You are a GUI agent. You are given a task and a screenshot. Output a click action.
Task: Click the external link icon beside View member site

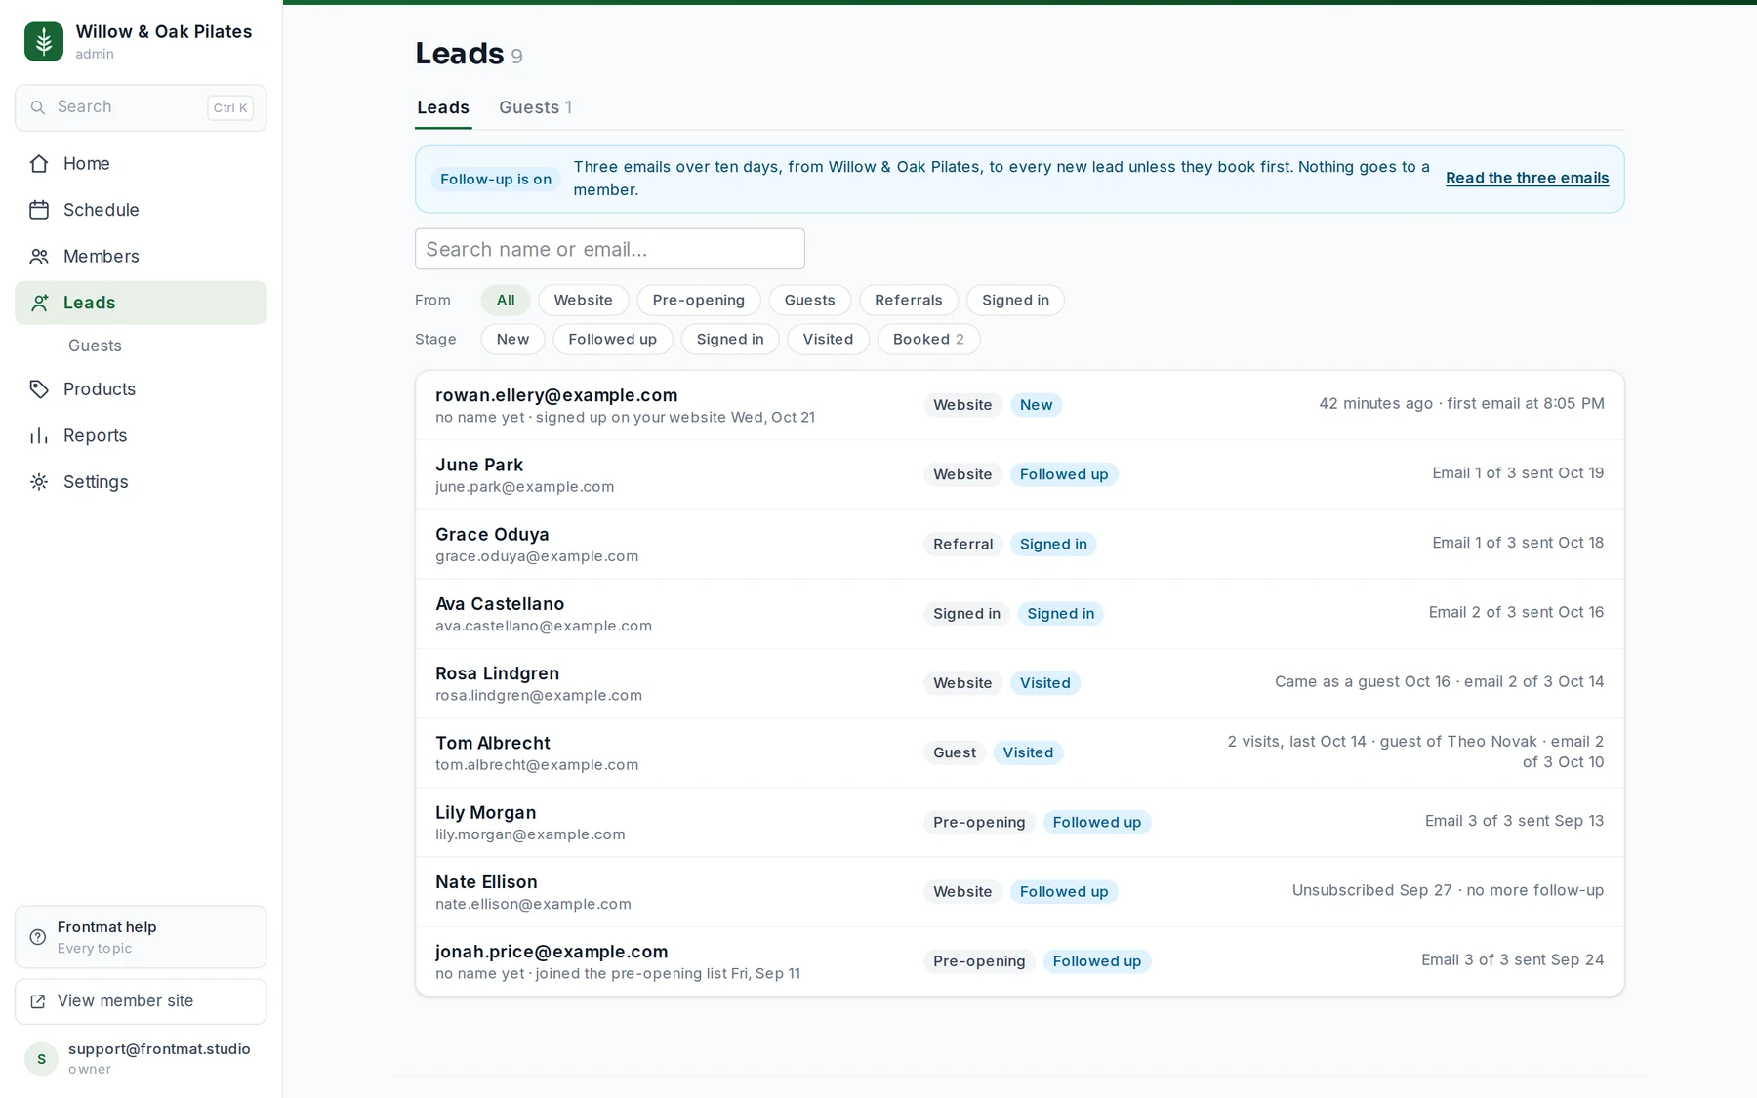38,1001
